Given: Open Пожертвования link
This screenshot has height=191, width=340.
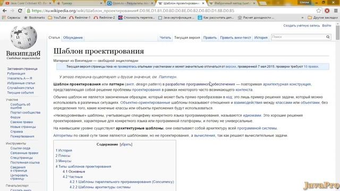Looking at the screenshot, I should (22, 136).
